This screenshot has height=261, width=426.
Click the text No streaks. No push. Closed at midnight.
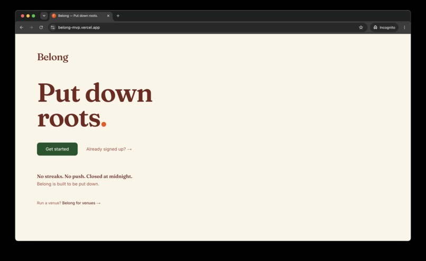[x=85, y=176]
